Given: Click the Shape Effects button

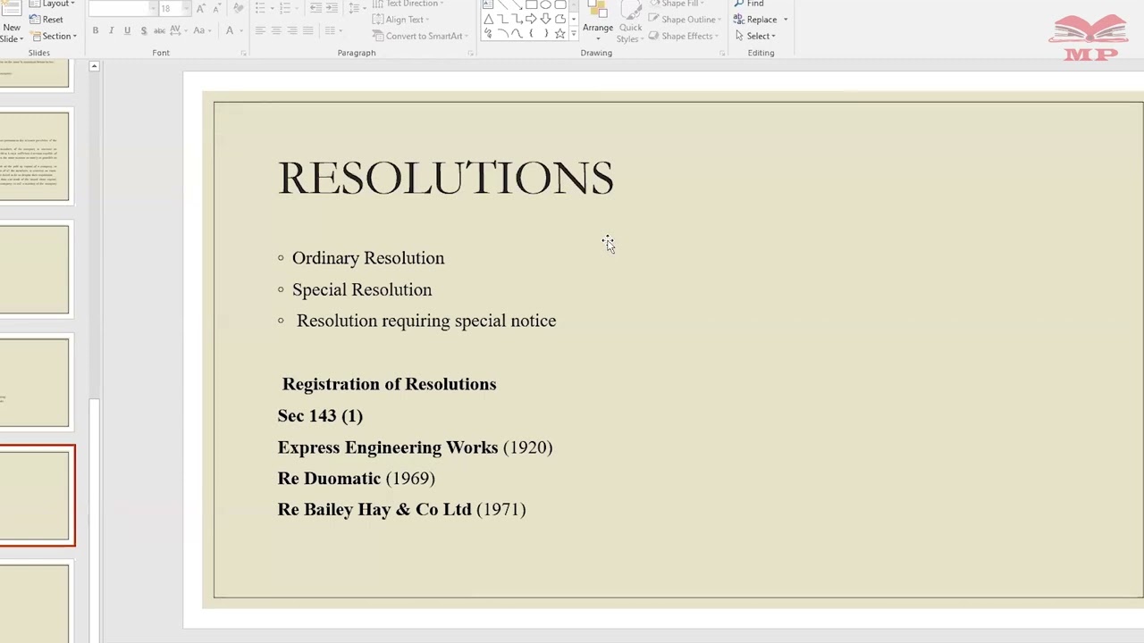Looking at the screenshot, I should click(x=684, y=36).
